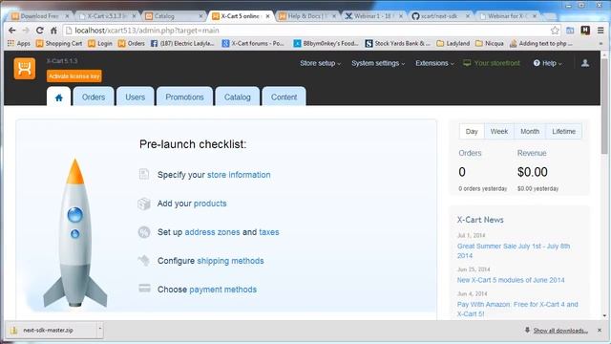
Task: Select the Week statistics period
Action: coord(499,132)
